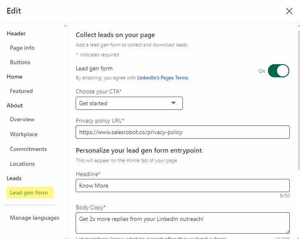Select Lead gen form in sidebar
This screenshot has width=300, height=239.
coord(30,193)
